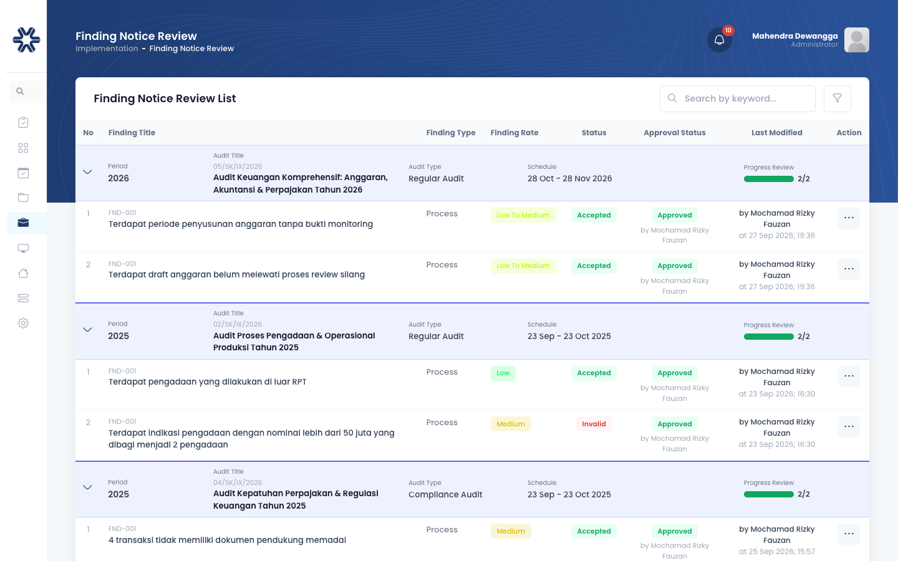Sort by Status column header
The height and width of the screenshot is (561, 898).
click(594, 133)
